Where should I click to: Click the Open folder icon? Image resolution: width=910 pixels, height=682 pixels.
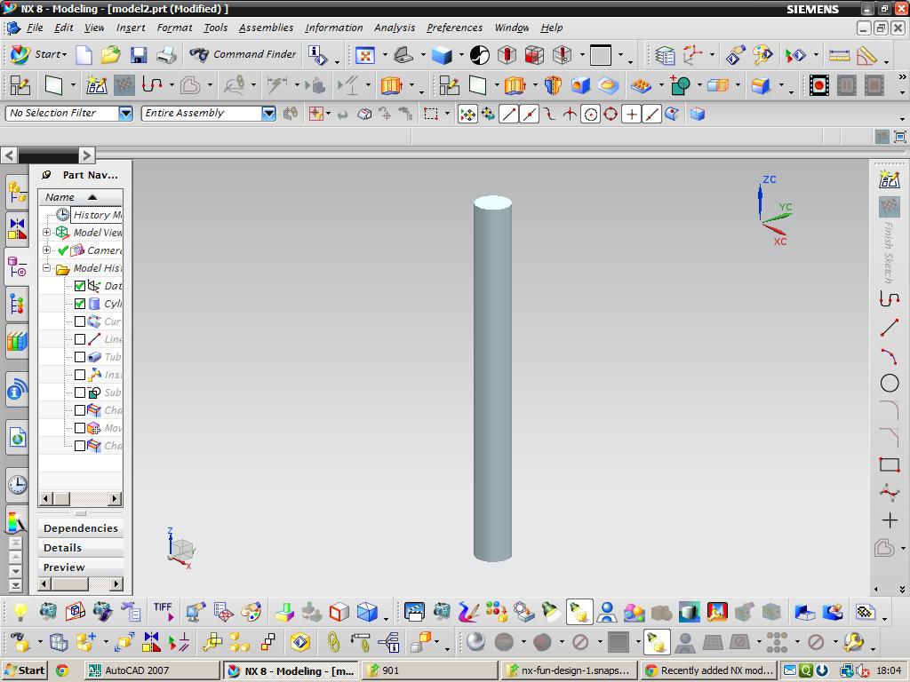pos(110,55)
